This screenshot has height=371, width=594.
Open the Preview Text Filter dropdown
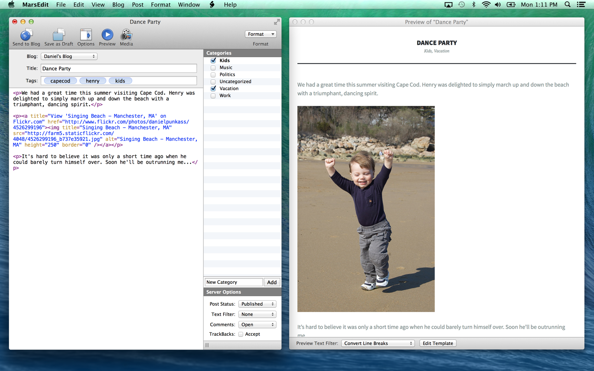(378, 343)
